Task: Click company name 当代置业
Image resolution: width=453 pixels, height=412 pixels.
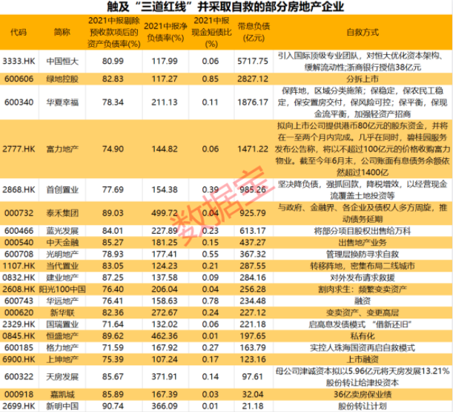Action: click(62, 266)
